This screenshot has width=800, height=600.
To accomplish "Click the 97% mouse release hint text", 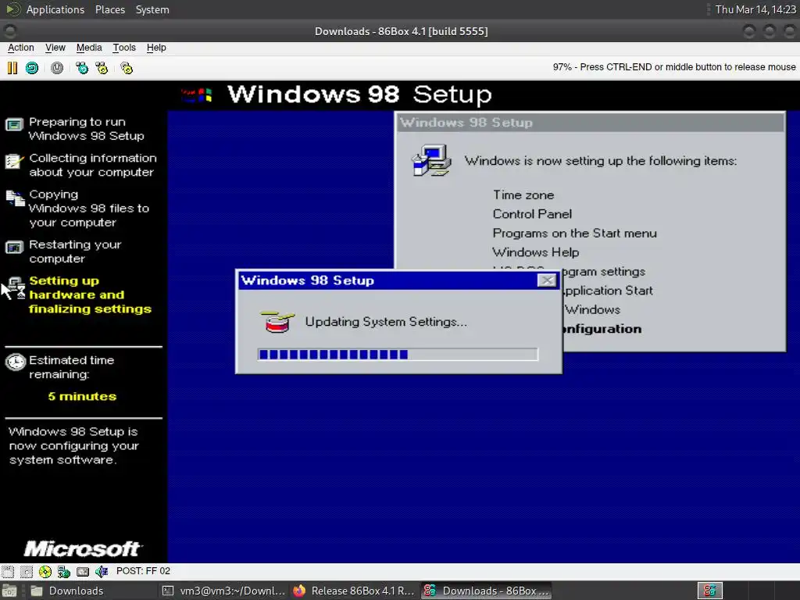I will coord(674,67).
